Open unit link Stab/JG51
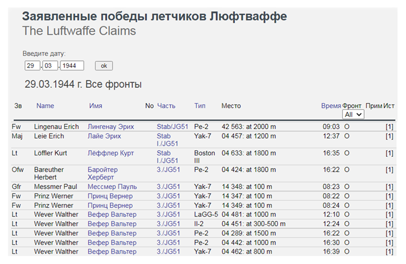This screenshot has width=406, height=264. click(x=172, y=127)
